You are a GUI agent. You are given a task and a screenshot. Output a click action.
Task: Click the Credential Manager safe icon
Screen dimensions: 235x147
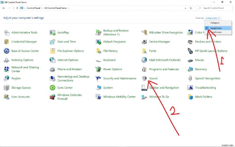coord(6,42)
